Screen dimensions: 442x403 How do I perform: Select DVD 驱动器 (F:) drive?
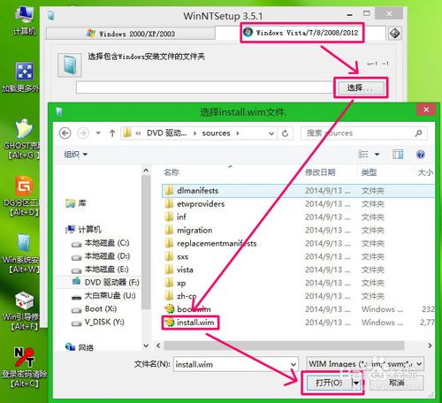point(105,282)
